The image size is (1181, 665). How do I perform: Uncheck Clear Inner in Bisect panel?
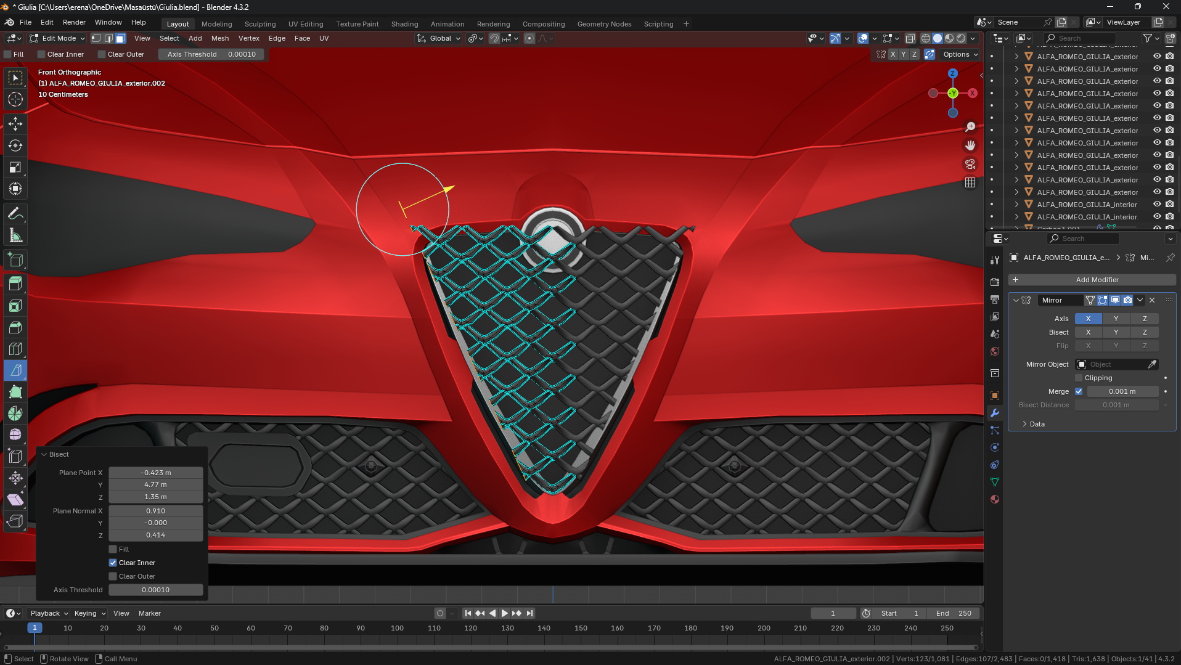click(x=113, y=563)
